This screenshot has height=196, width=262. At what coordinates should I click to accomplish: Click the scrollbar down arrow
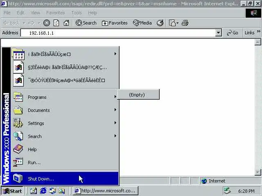tap(257, 172)
